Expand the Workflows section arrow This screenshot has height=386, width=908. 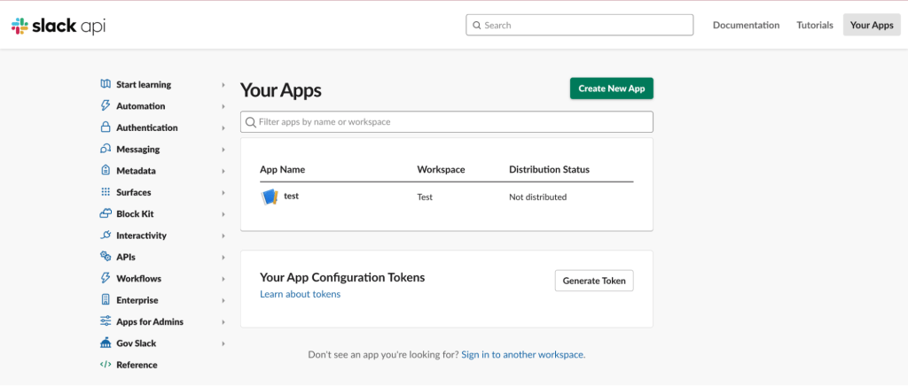[x=223, y=279]
